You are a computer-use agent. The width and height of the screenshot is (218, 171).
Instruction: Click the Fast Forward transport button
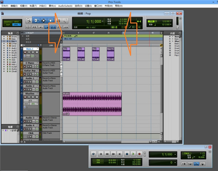click(x=113, y=154)
